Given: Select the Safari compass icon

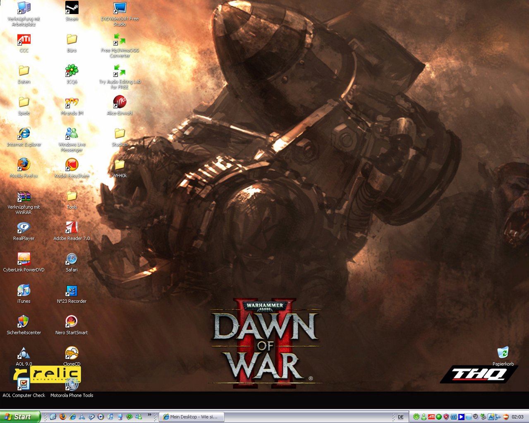Looking at the screenshot, I should coord(72,259).
